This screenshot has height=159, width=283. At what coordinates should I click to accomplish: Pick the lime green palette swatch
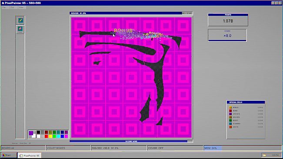click(x=54, y=136)
